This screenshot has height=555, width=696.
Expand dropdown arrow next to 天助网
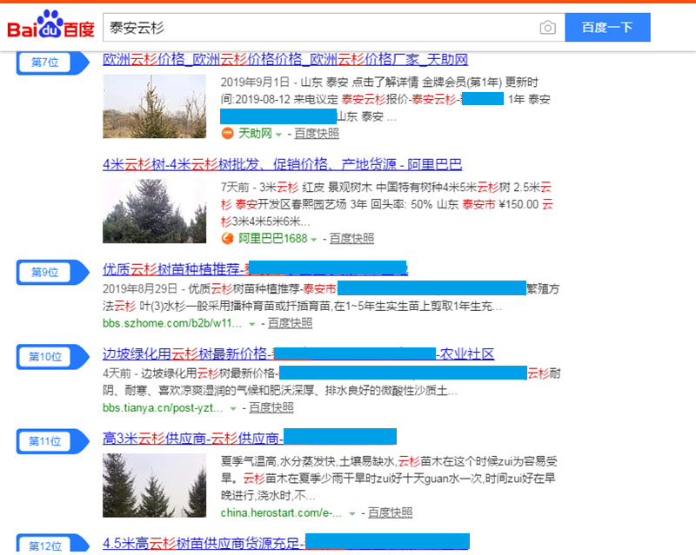[278, 135]
